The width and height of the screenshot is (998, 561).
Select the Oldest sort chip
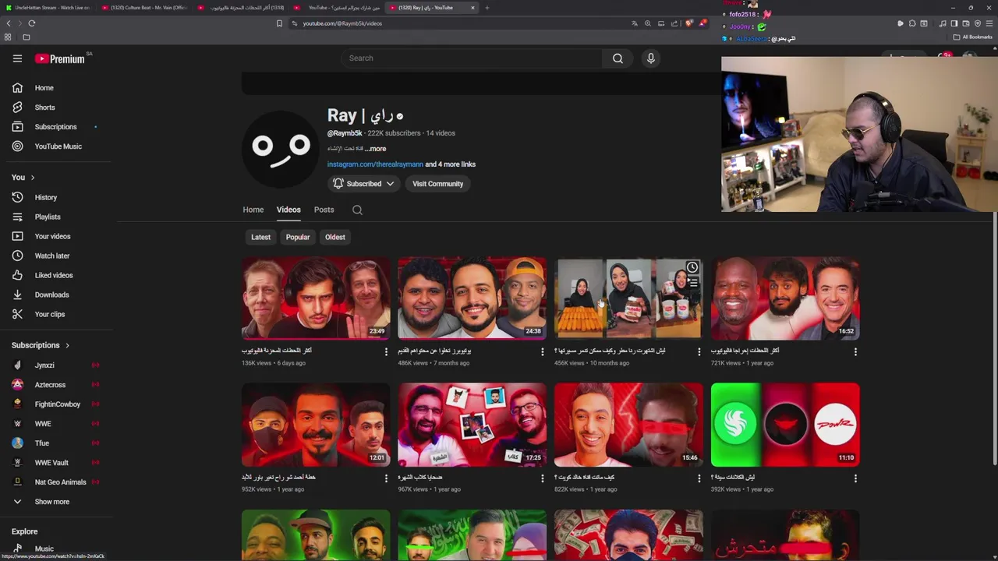[x=335, y=237]
